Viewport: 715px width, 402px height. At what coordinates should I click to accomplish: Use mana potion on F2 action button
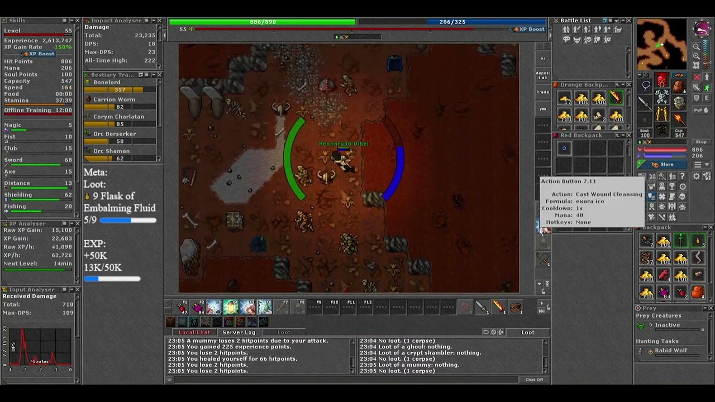pos(198,307)
